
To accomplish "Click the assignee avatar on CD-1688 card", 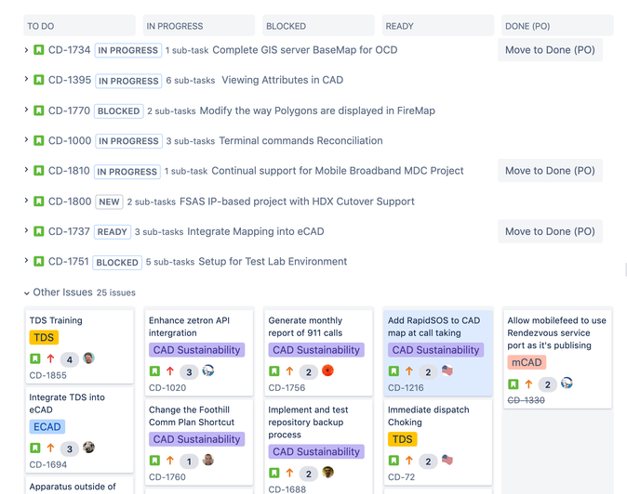I will click(x=327, y=473).
